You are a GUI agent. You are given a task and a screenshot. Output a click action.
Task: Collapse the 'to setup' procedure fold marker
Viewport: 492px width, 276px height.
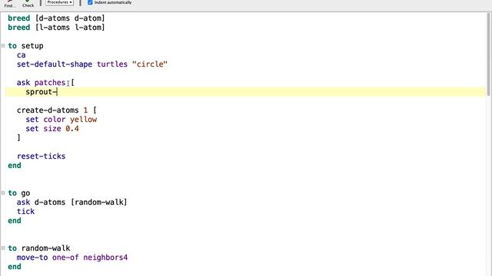pyautogui.click(x=3, y=46)
